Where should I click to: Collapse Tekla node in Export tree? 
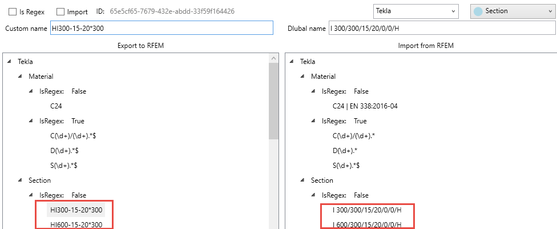coord(10,62)
